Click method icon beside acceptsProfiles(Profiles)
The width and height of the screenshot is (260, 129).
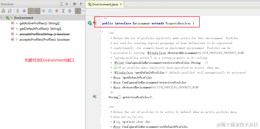click(x=12, y=39)
